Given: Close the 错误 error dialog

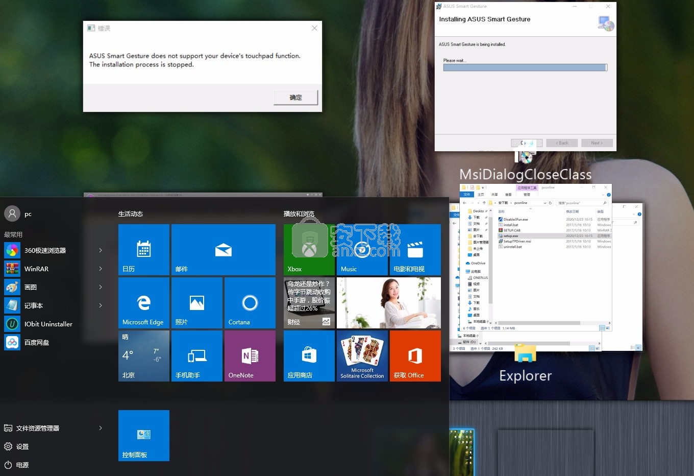Looking at the screenshot, I should pyautogui.click(x=314, y=28).
